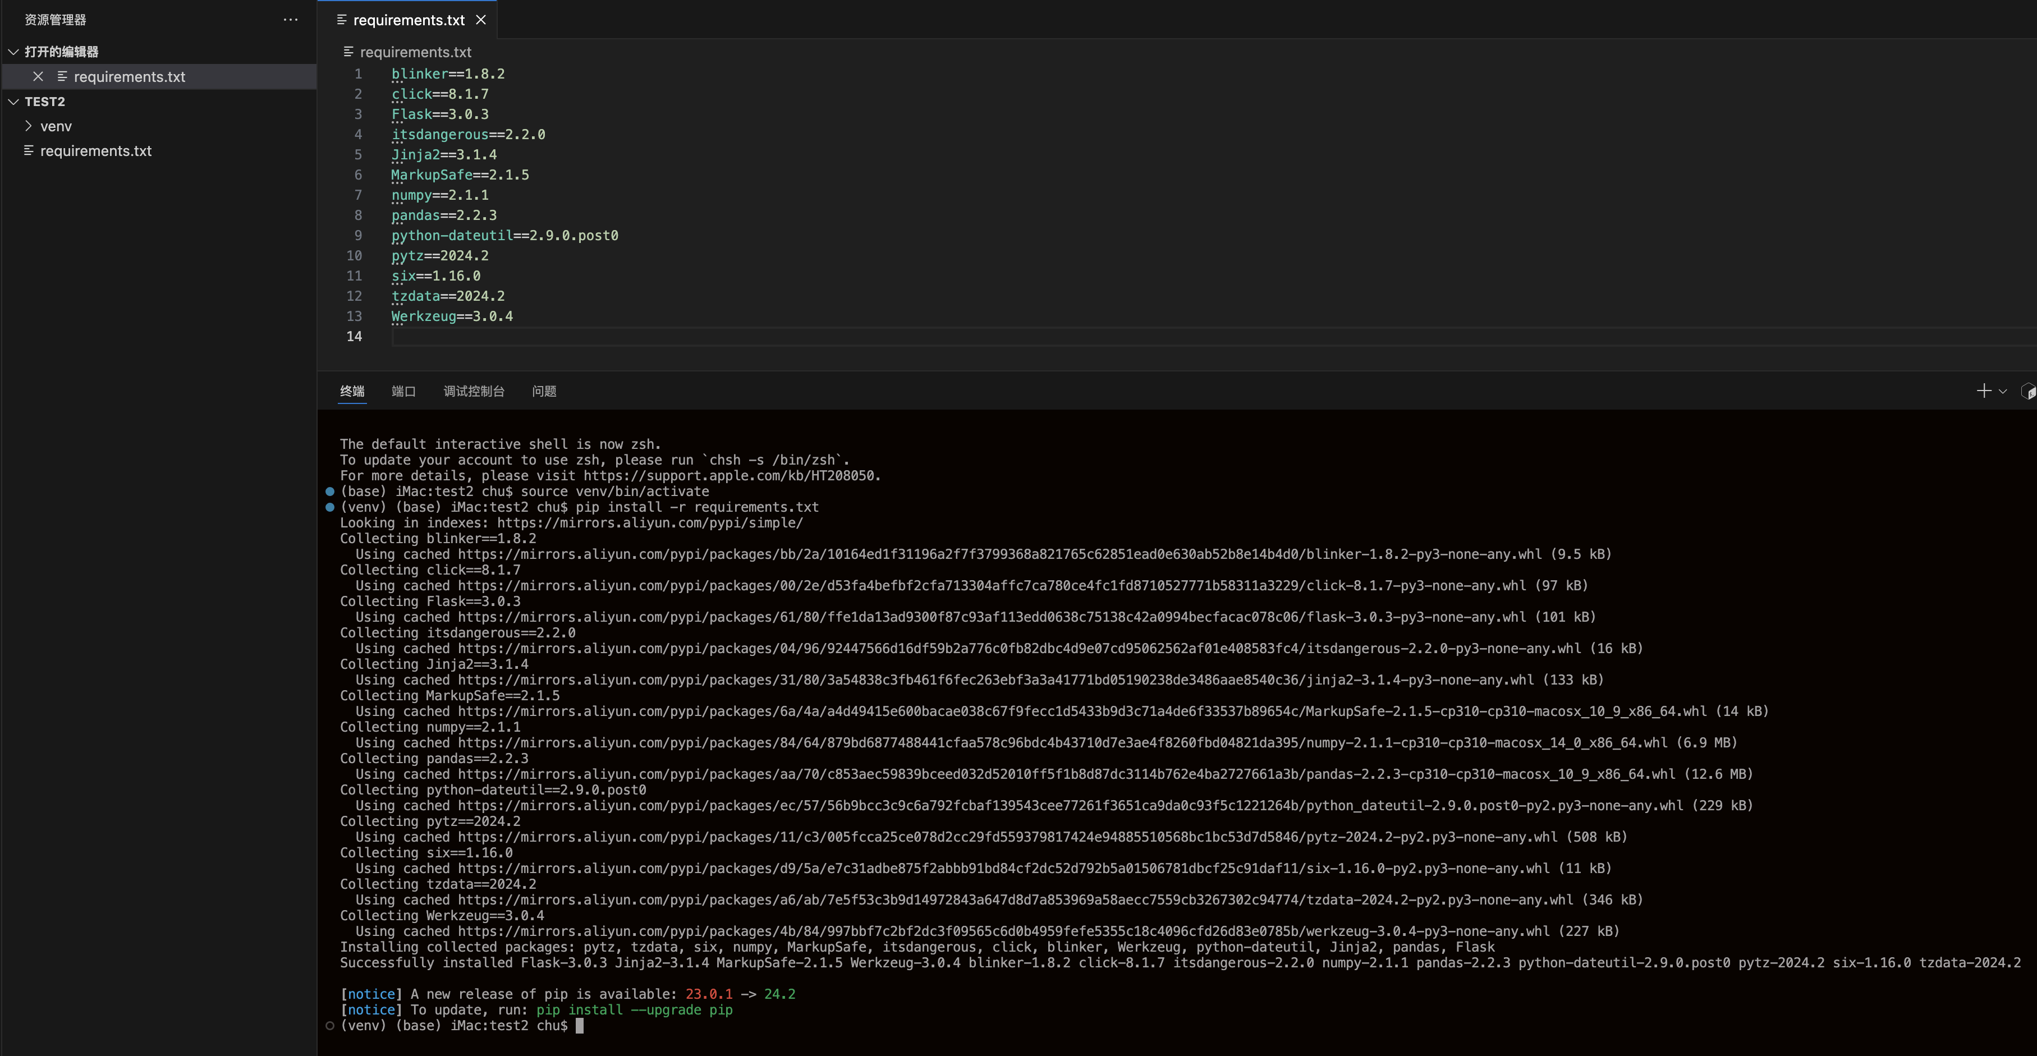The height and width of the screenshot is (1056, 2037).
Task: Open the 问题 panel tab
Action: (544, 391)
